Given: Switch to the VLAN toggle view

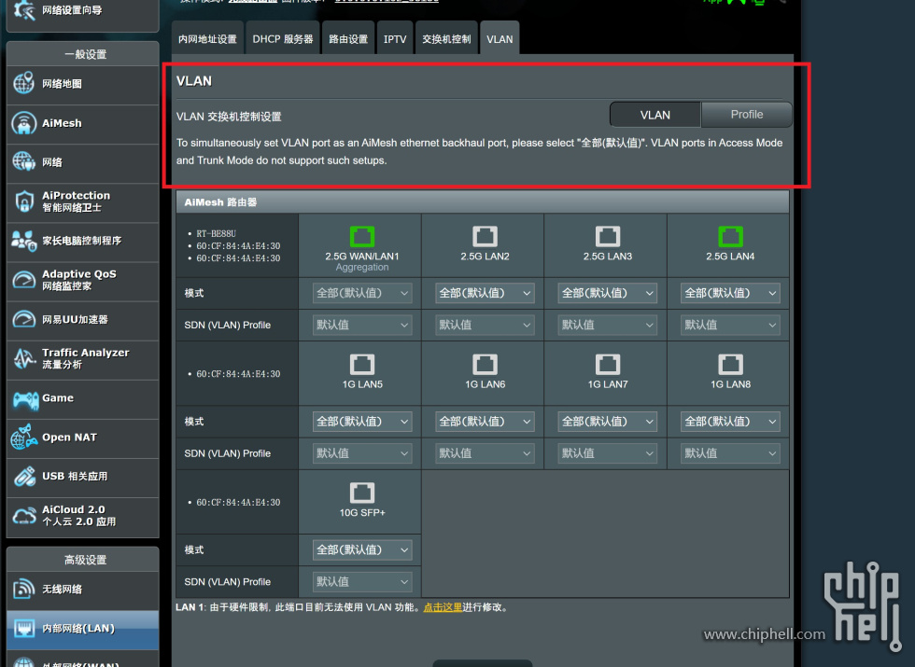Looking at the screenshot, I should pos(655,115).
